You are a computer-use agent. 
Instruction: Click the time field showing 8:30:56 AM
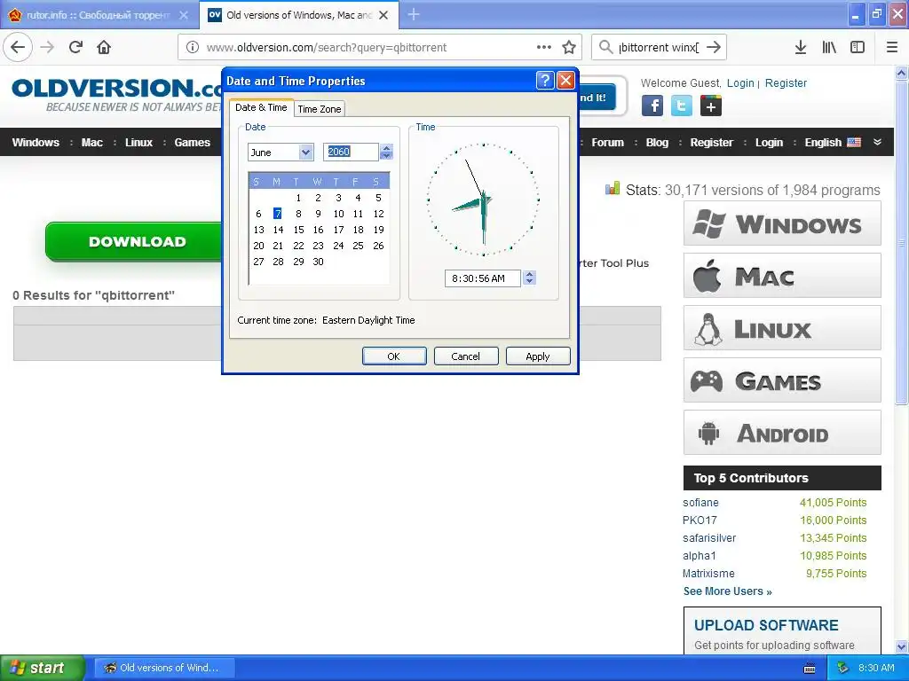pos(482,278)
